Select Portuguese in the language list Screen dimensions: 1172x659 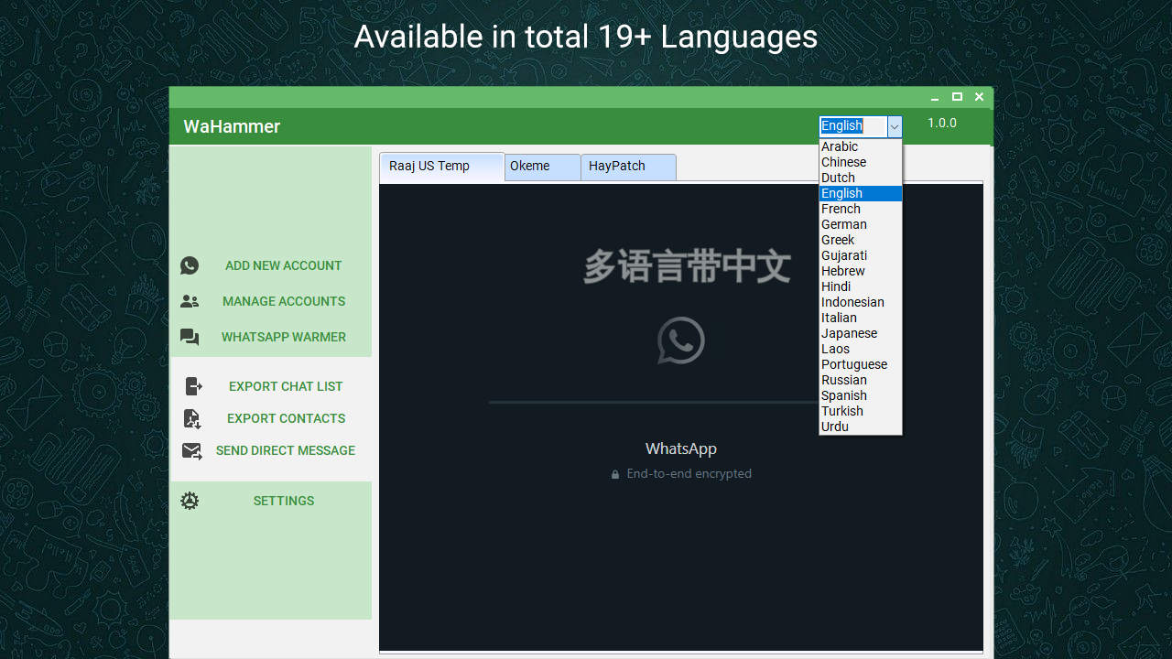coord(861,364)
